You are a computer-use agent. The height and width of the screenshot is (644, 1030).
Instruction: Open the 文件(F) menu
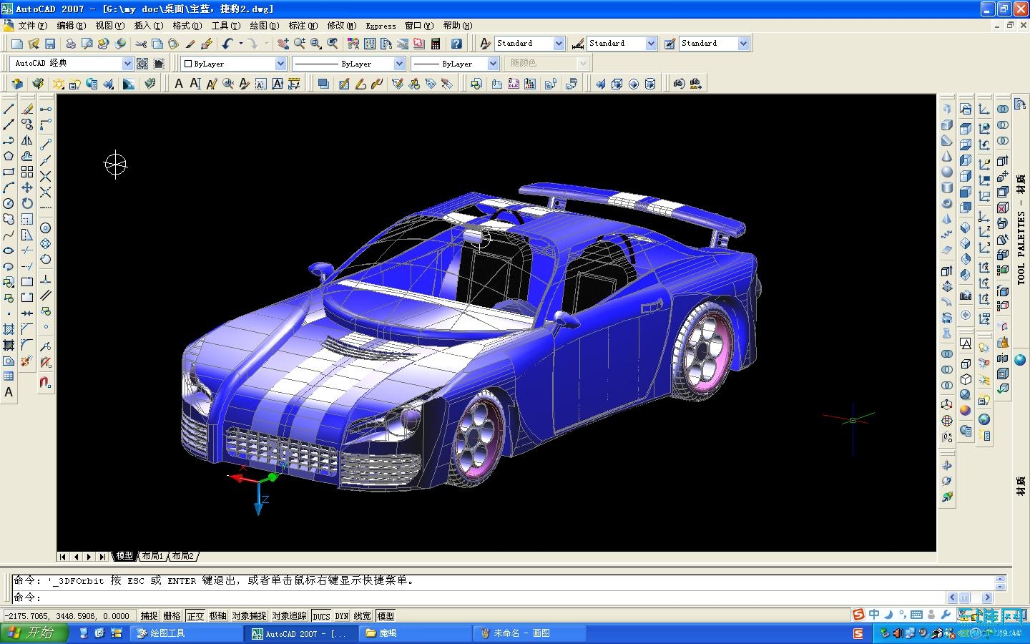(x=31, y=26)
